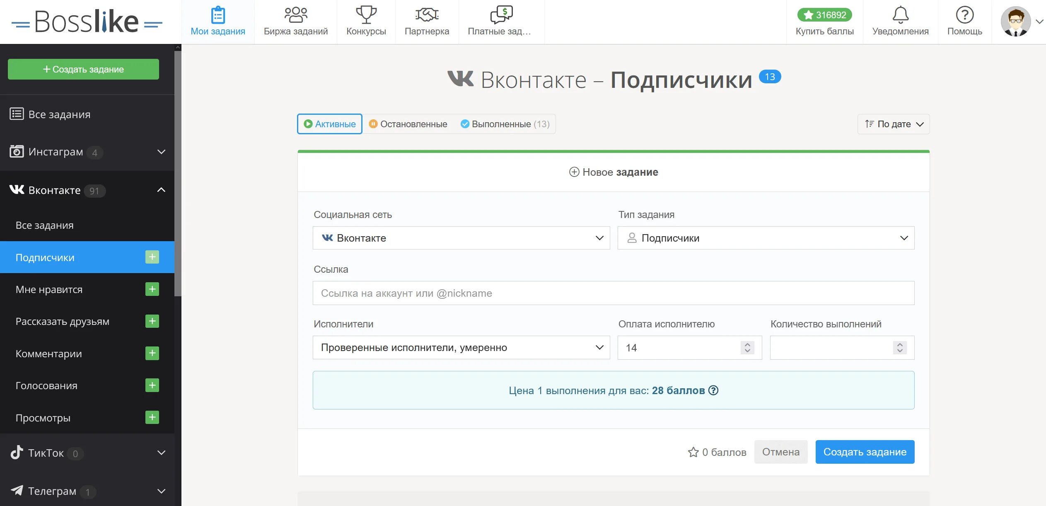
Task: Click the list icon beside Все задания
Action: pos(17,114)
